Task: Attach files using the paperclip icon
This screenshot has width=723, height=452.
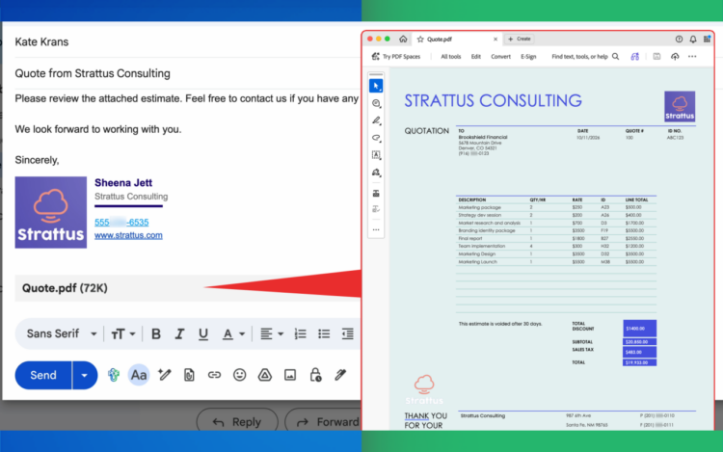Action: [189, 375]
